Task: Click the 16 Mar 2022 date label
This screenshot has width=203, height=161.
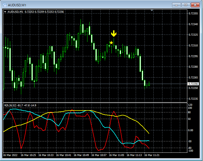Action: point(10,155)
